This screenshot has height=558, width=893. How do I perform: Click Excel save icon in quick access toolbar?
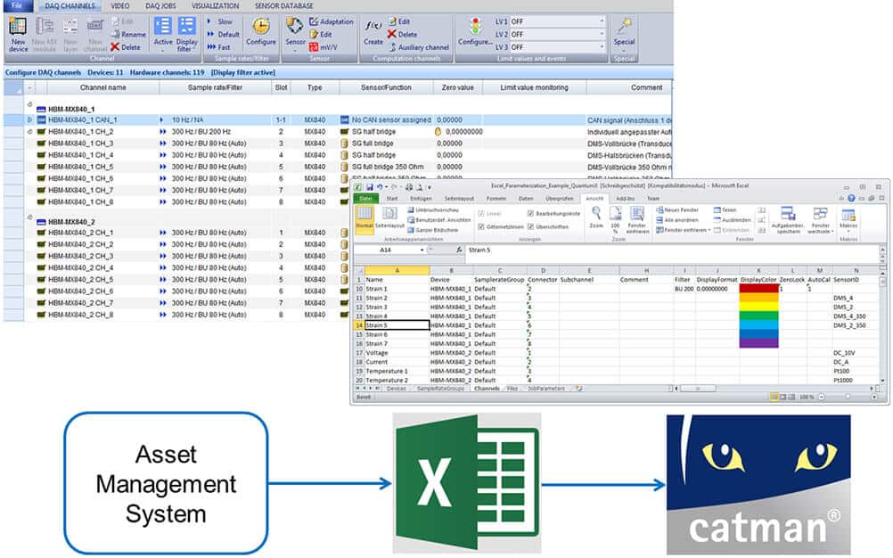(369, 187)
